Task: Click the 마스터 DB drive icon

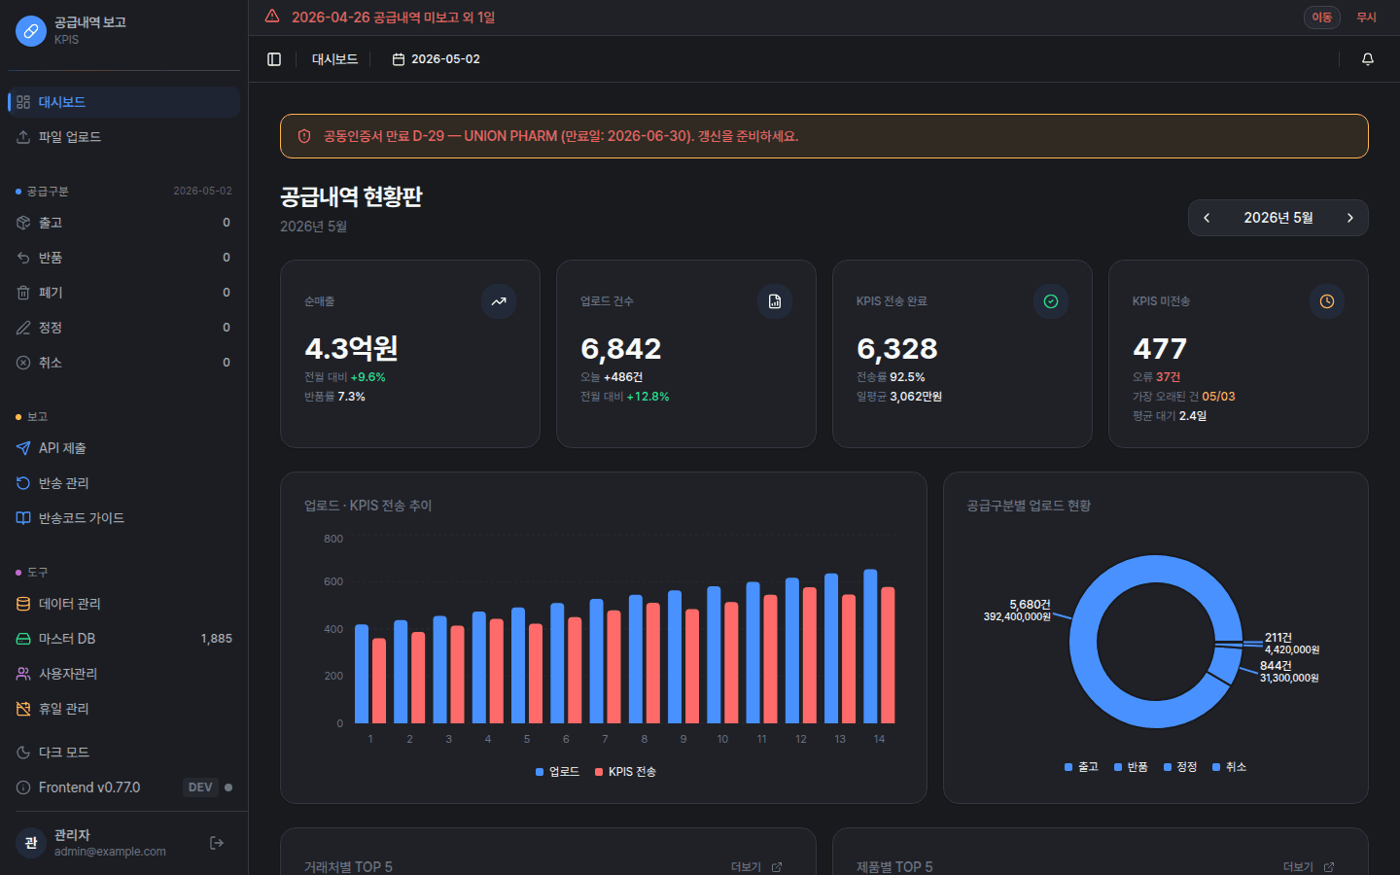Action: (x=23, y=639)
